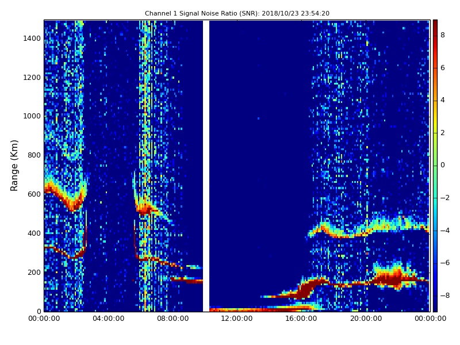
Task: Click colorbar label 2
Action: 442,133
